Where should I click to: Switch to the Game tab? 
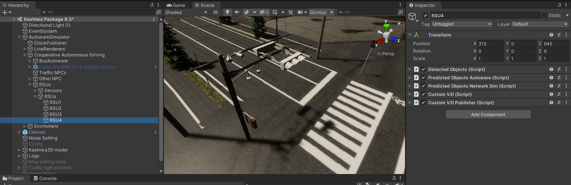coord(176,5)
